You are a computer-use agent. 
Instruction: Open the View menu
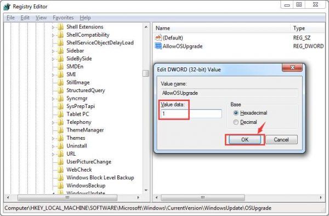(41, 18)
